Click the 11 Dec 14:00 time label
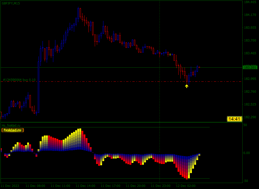The image size is (259, 189). (x=86, y=186)
